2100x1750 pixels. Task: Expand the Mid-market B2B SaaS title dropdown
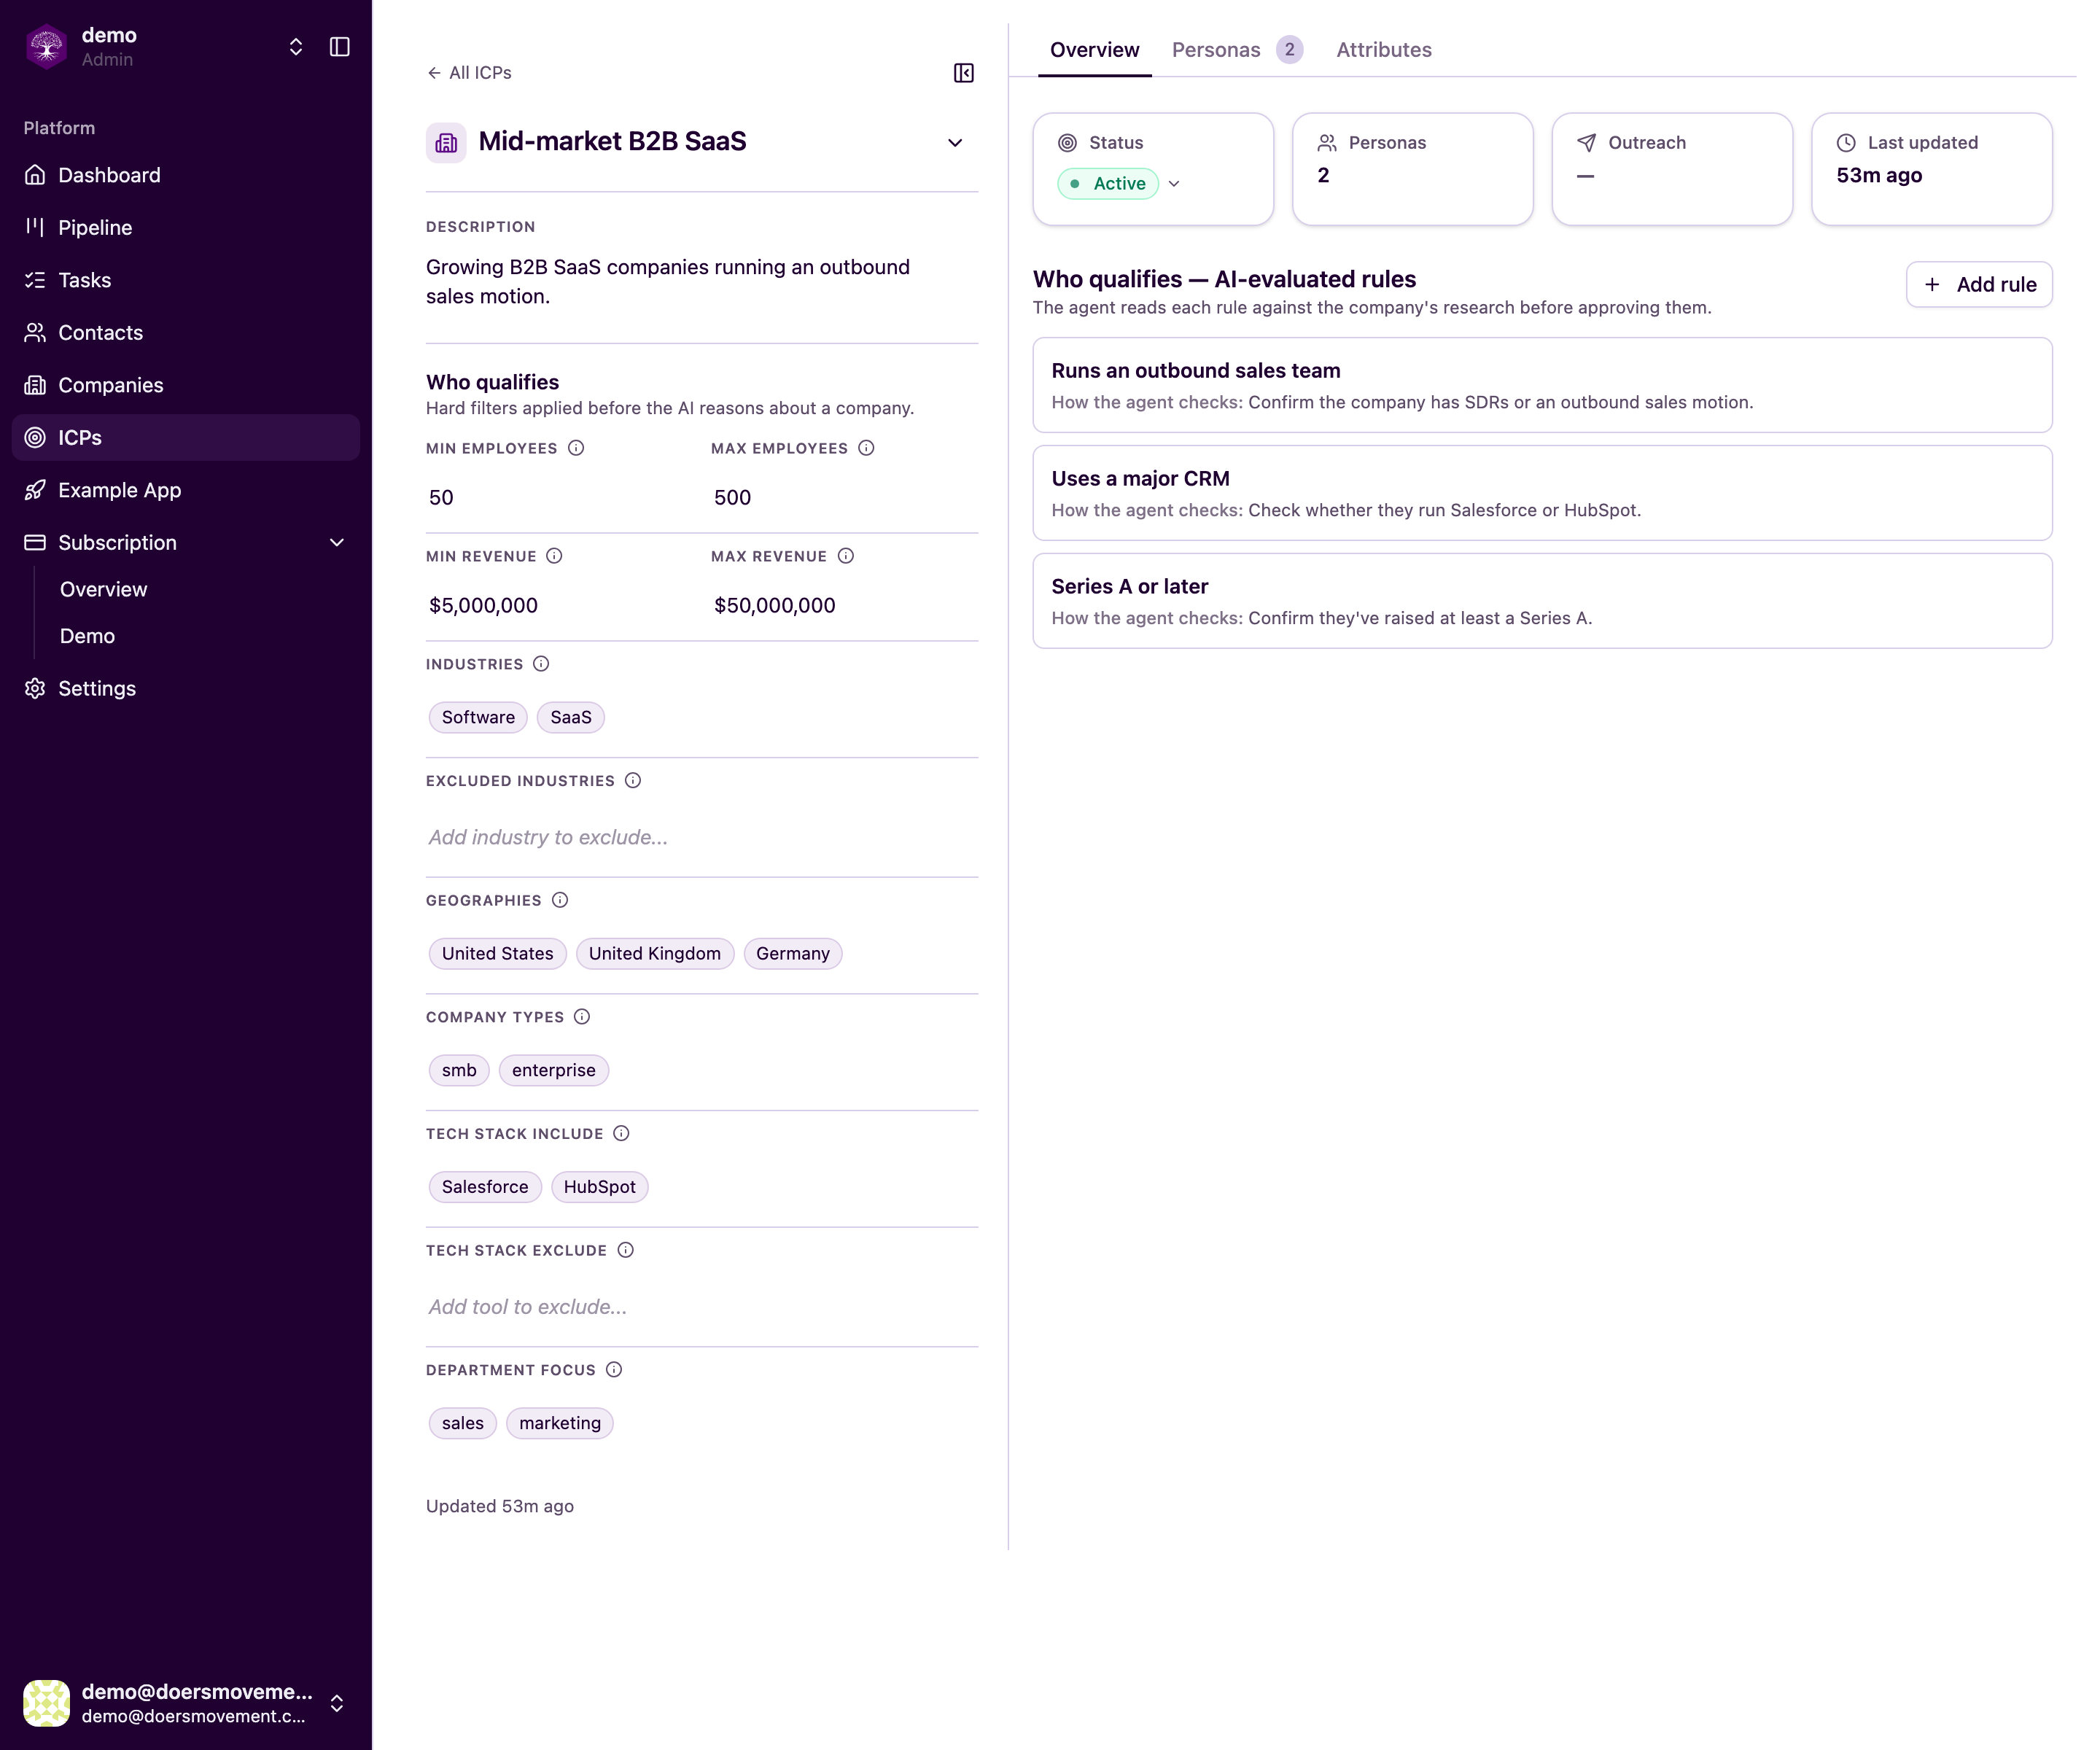click(x=954, y=143)
